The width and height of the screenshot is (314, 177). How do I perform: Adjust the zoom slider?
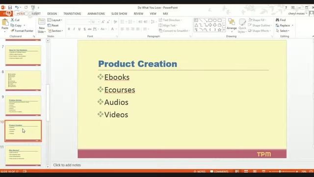280,172
